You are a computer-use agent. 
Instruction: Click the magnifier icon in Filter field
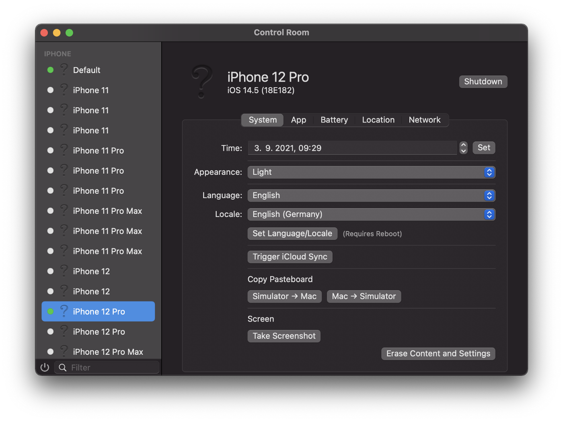pyautogui.click(x=63, y=367)
